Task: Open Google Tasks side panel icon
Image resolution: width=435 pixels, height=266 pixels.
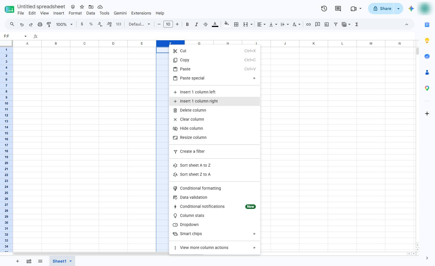Action: click(x=427, y=56)
